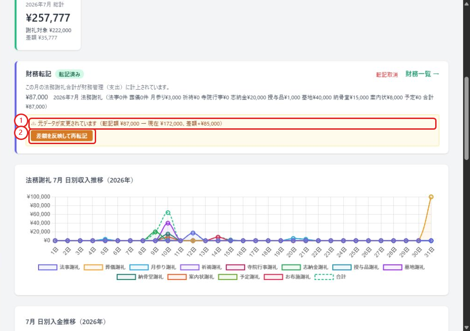The height and width of the screenshot is (331, 470).
Task: Click the vertical scrollbar thumb
Action: (x=467, y=119)
